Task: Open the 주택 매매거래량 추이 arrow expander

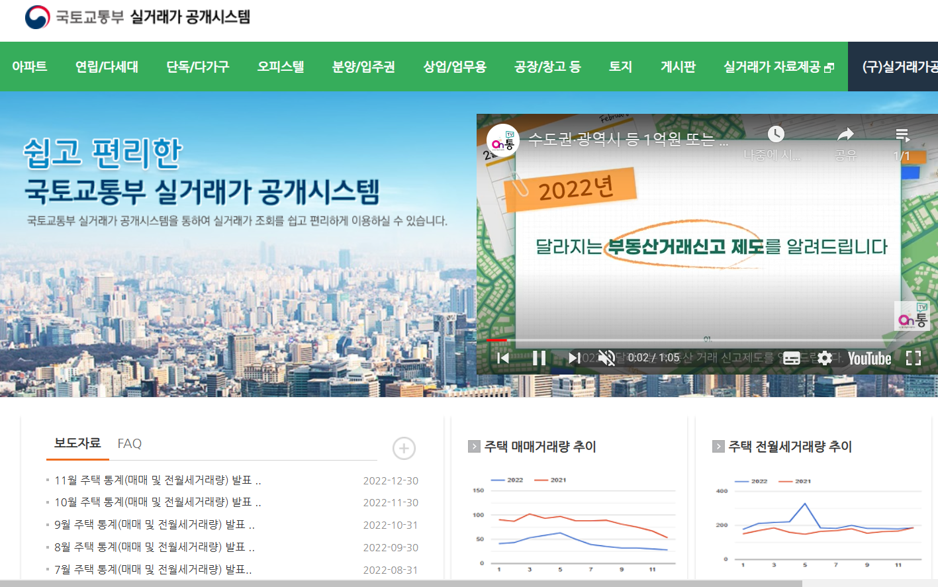Action: [473, 447]
